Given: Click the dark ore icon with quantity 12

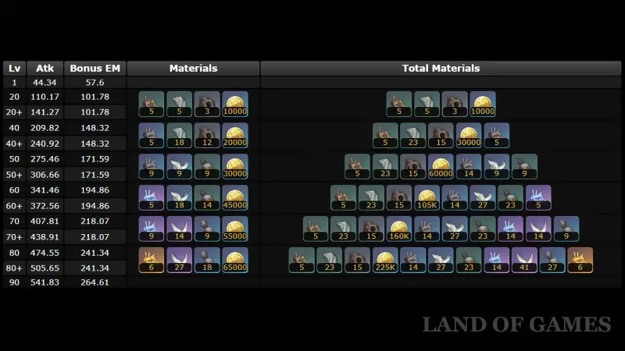Looking at the screenshot, I should click(207, 135).
